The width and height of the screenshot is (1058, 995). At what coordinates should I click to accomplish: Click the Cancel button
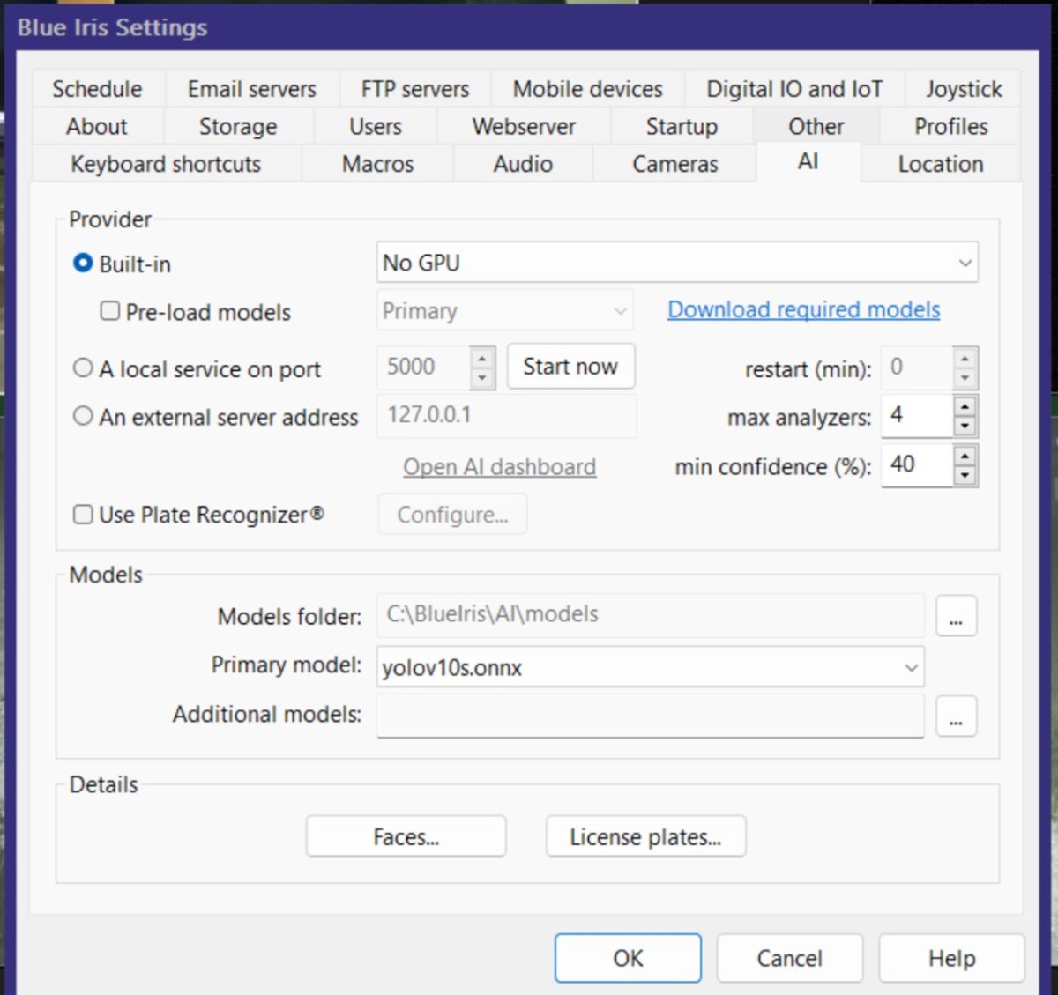click(x=789, y=958)
